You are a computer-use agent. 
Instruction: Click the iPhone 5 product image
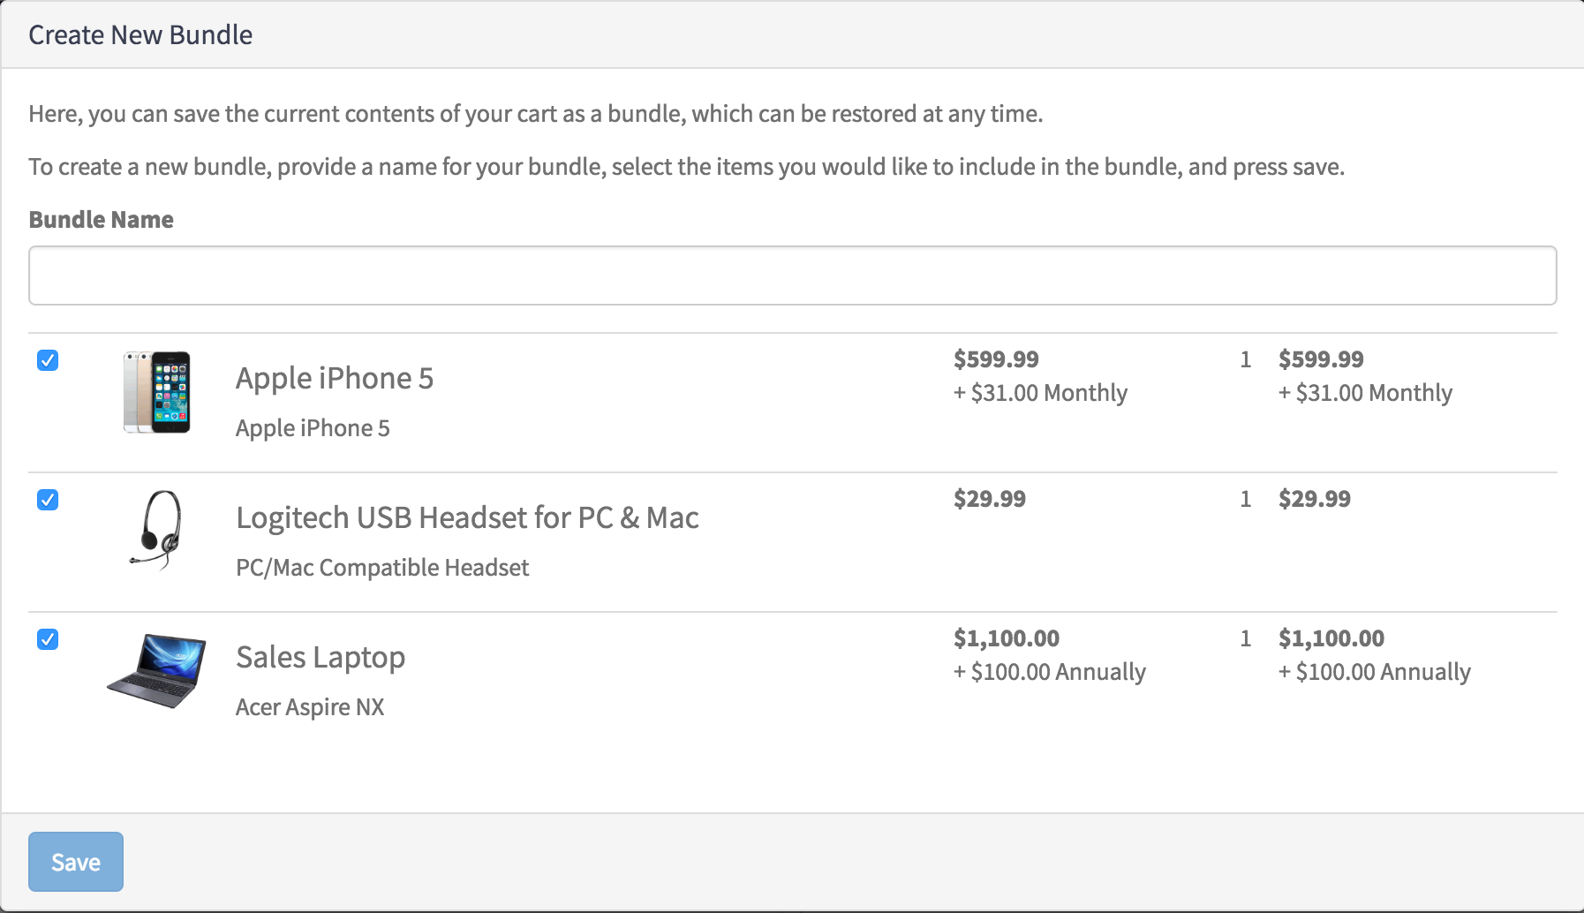click(x=157, y=392)
